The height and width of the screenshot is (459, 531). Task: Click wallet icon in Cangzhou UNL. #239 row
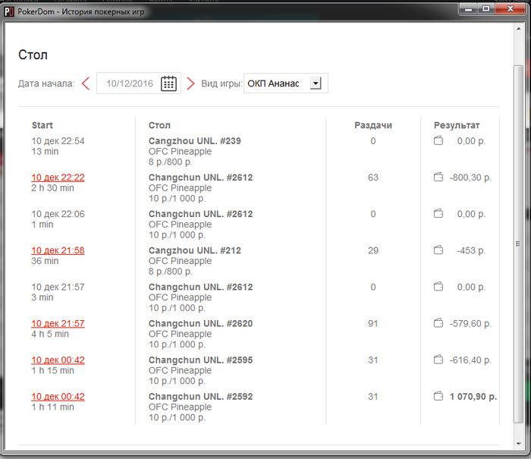[x=438, y=140]
